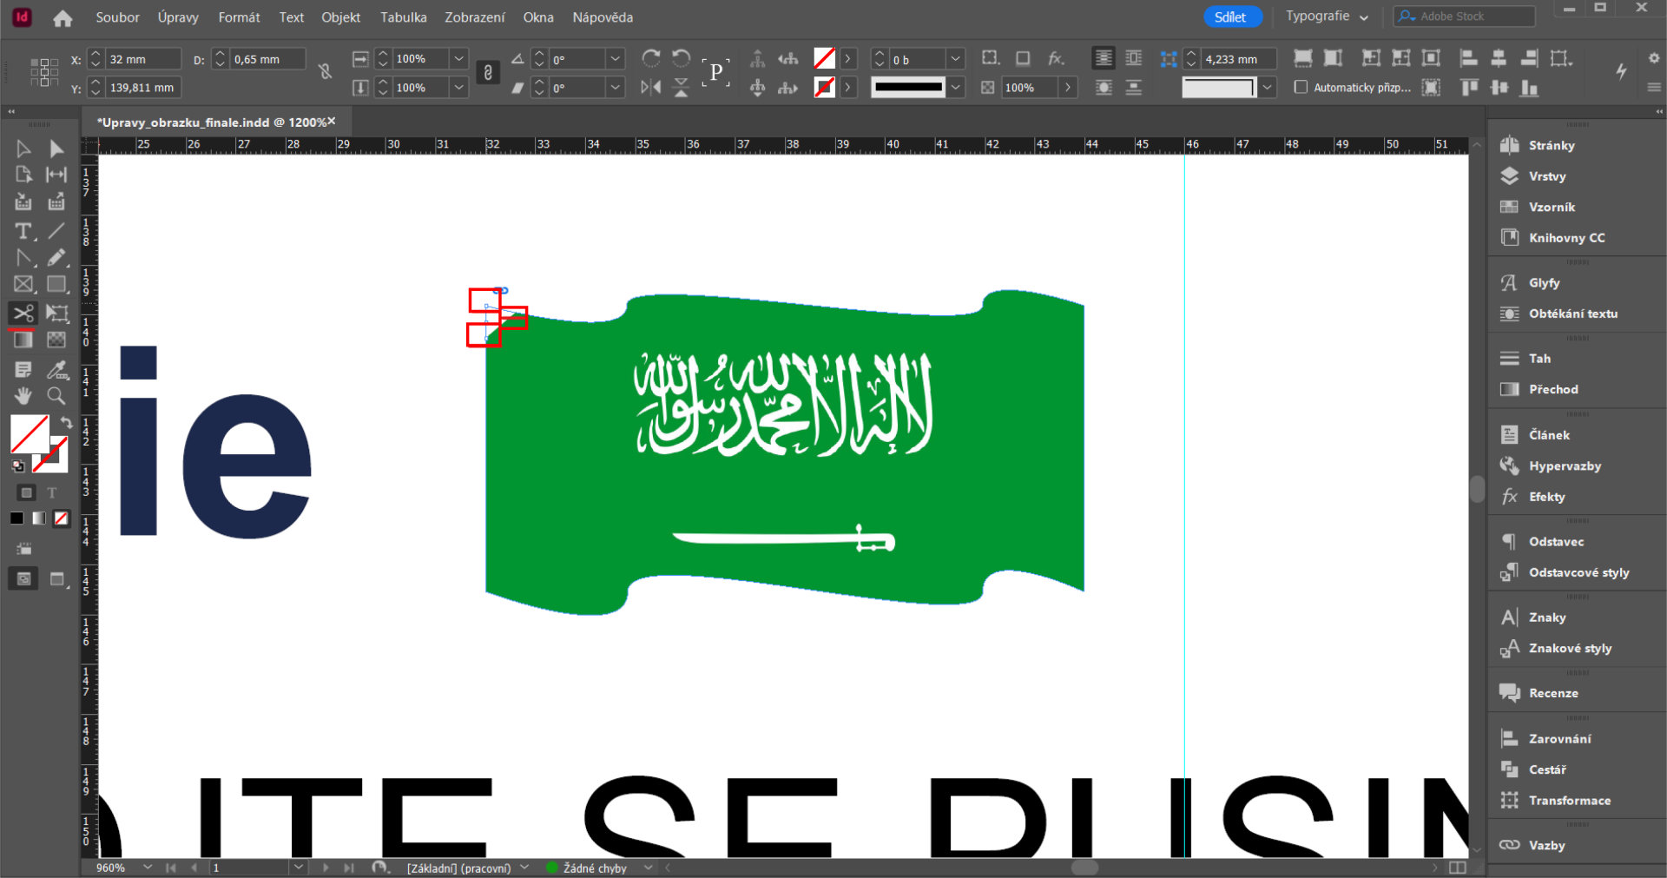The image size is (1667, 878).
Task: Open the Tabulka menu
Action: click(402, 17)
